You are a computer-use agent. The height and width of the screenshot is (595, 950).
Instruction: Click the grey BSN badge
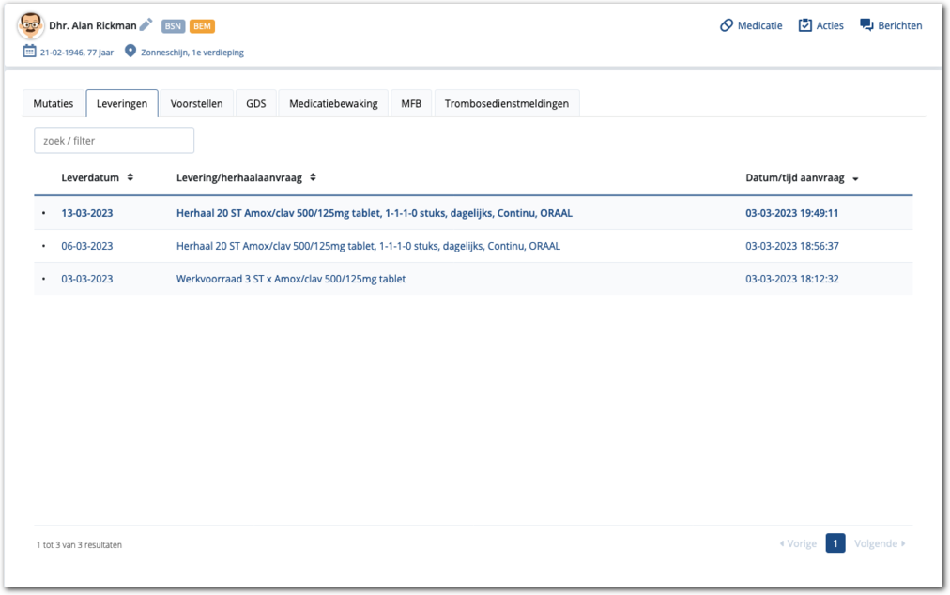[173, 26]
